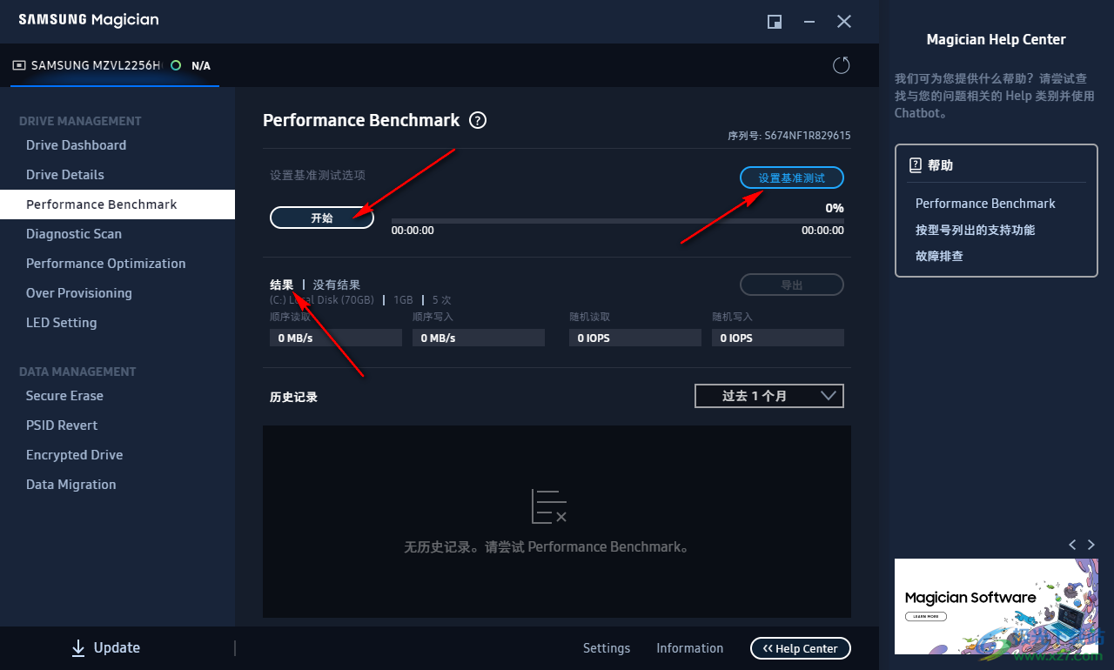Image resolution: width=1114 pixels, height=670 pixels.
Task: Click the compact mode window icon
Action: [775, 22]
